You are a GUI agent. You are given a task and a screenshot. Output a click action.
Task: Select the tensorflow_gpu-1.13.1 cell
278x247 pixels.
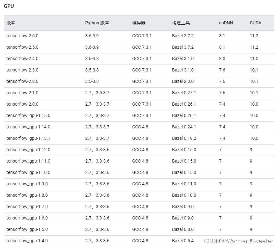coord(28,138)
